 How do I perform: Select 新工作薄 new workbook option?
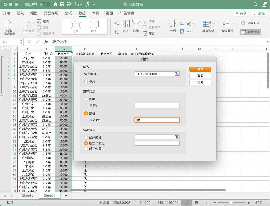[86, 149]
